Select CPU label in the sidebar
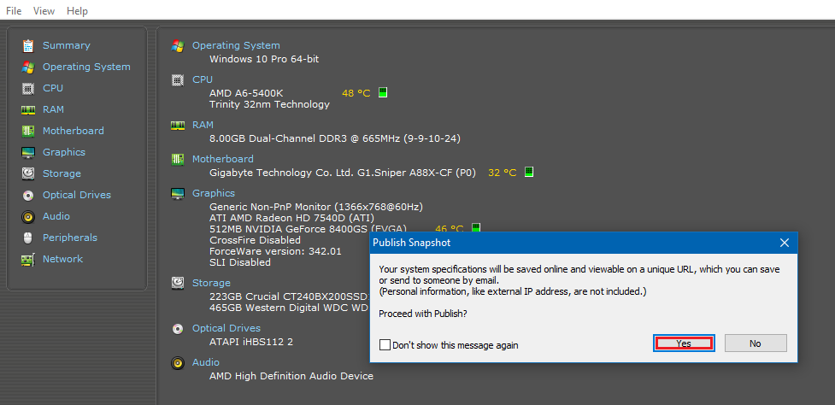Viewport: 835px width, 405px height. tap(53, 88)
